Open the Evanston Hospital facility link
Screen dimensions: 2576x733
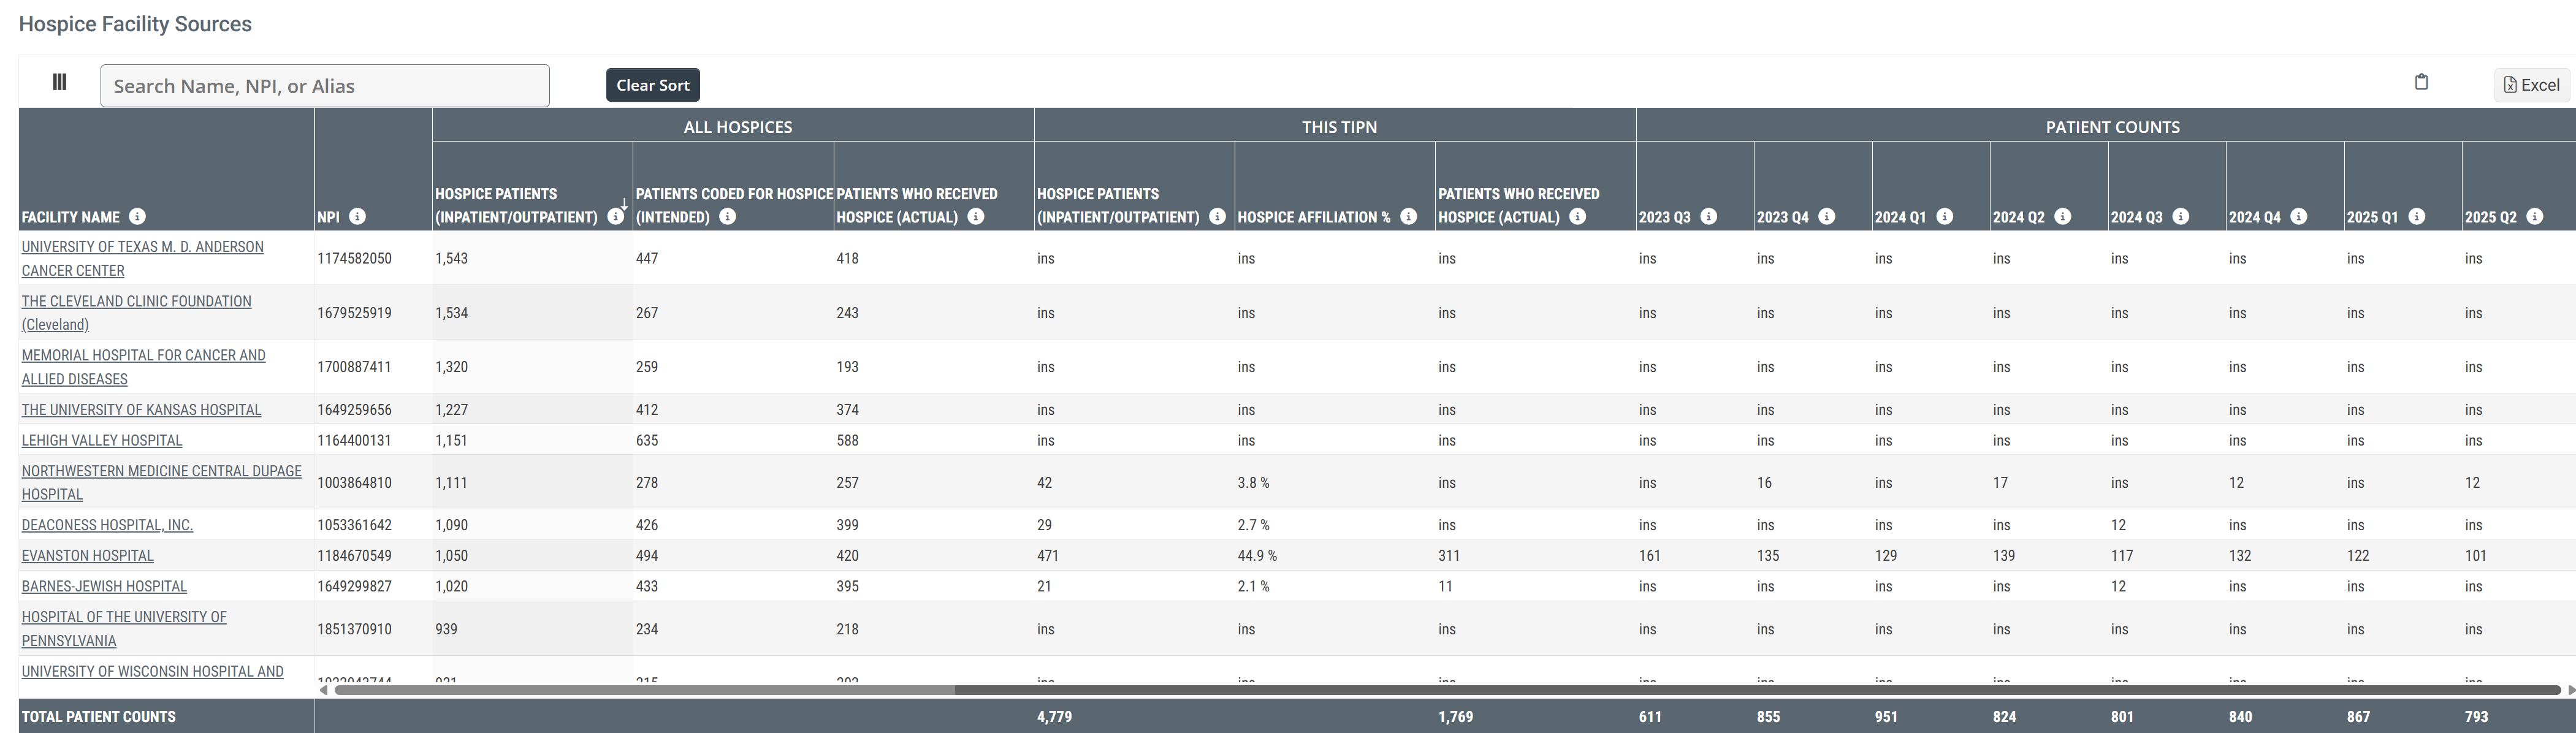(88, 556)
